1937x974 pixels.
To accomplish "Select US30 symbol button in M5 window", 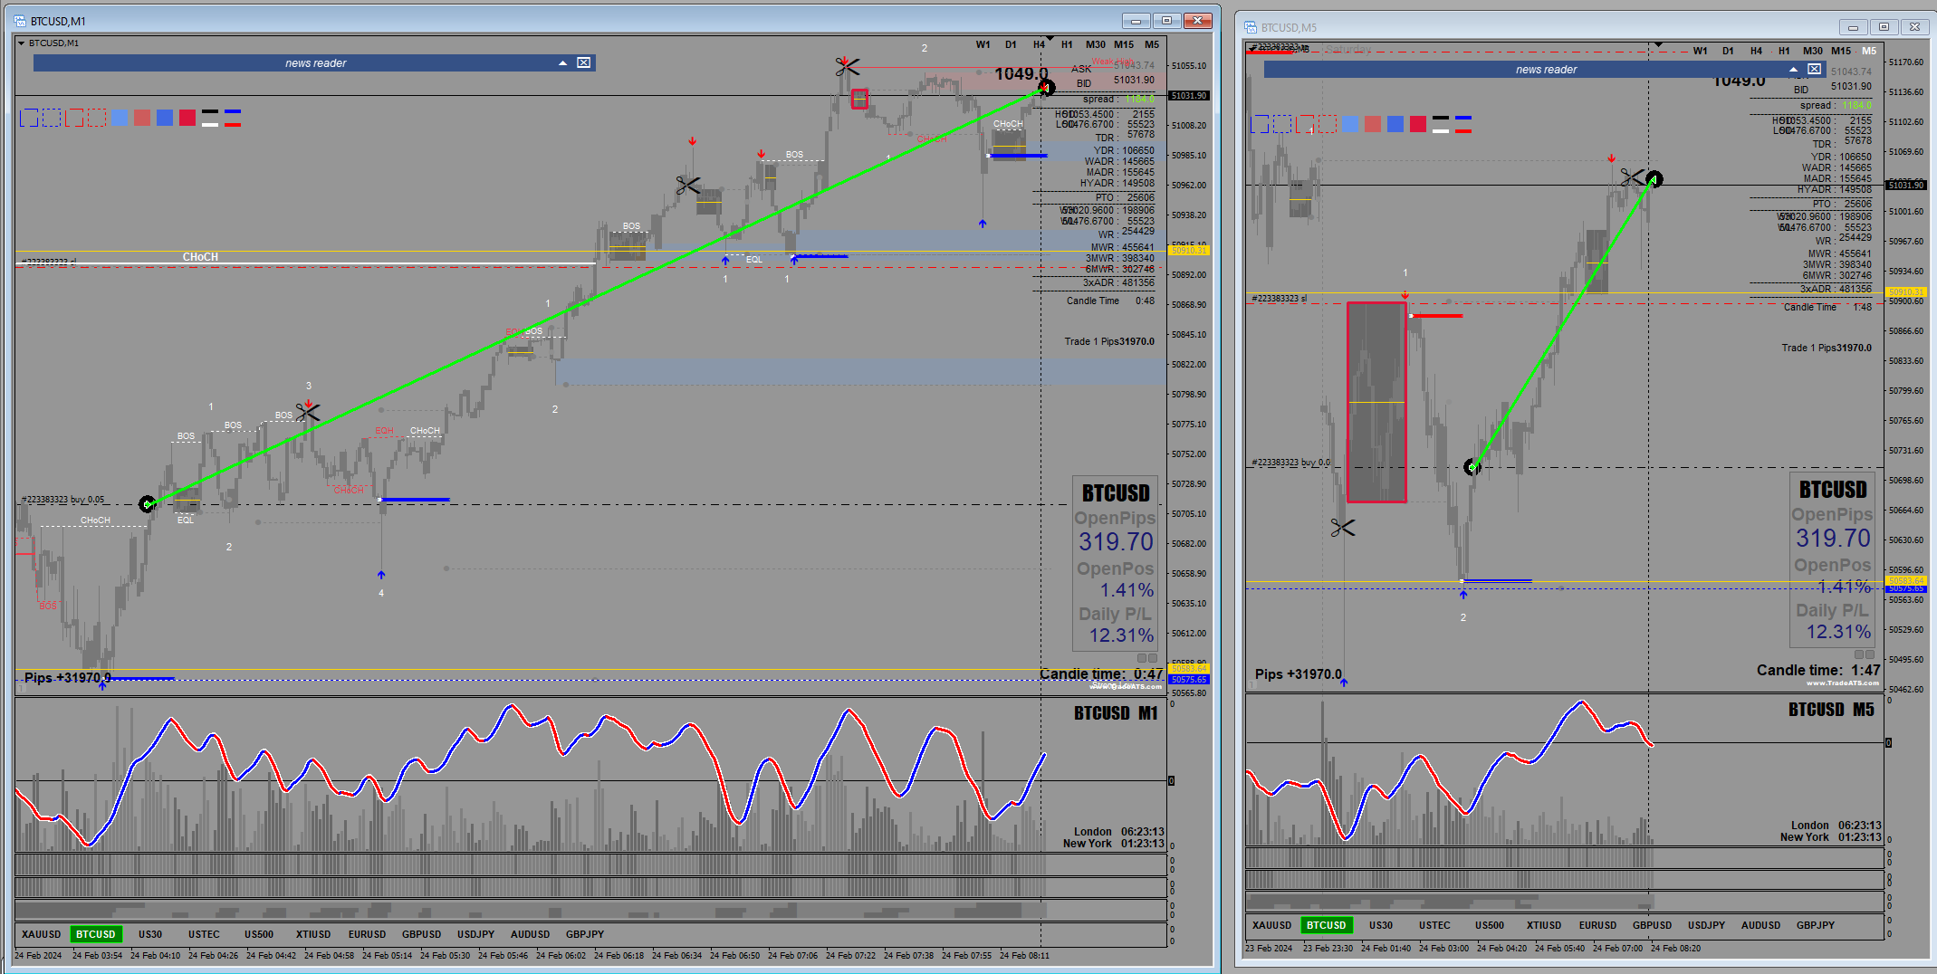I will [1381, 925].
